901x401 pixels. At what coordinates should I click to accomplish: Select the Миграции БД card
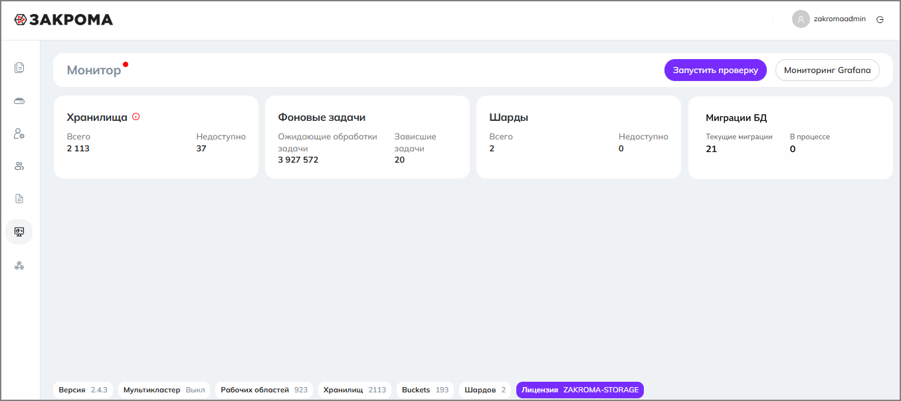click(x=790, y=137)
